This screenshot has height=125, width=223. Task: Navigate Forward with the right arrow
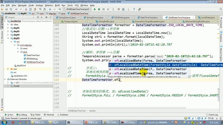pos(54,9)
